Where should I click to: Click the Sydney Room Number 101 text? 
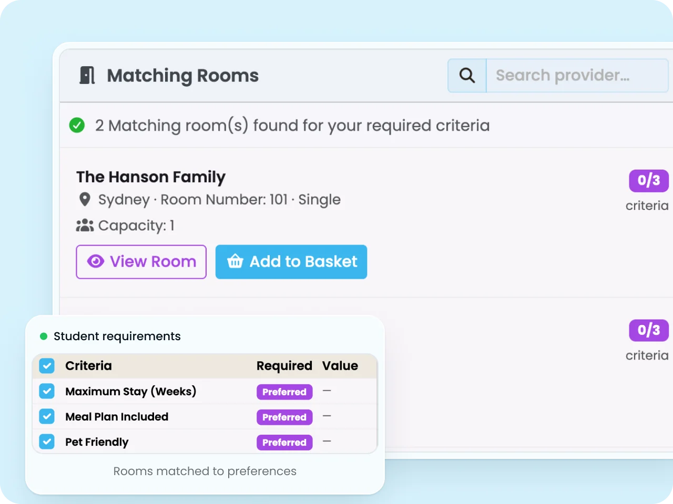click(x=219, y=199)
